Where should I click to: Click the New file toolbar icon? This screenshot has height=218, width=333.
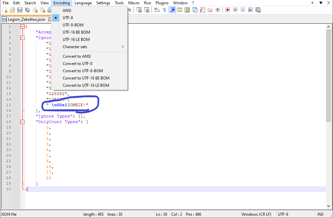pos(5,10)
